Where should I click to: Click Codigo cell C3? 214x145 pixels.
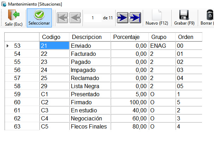click(54, 110)
